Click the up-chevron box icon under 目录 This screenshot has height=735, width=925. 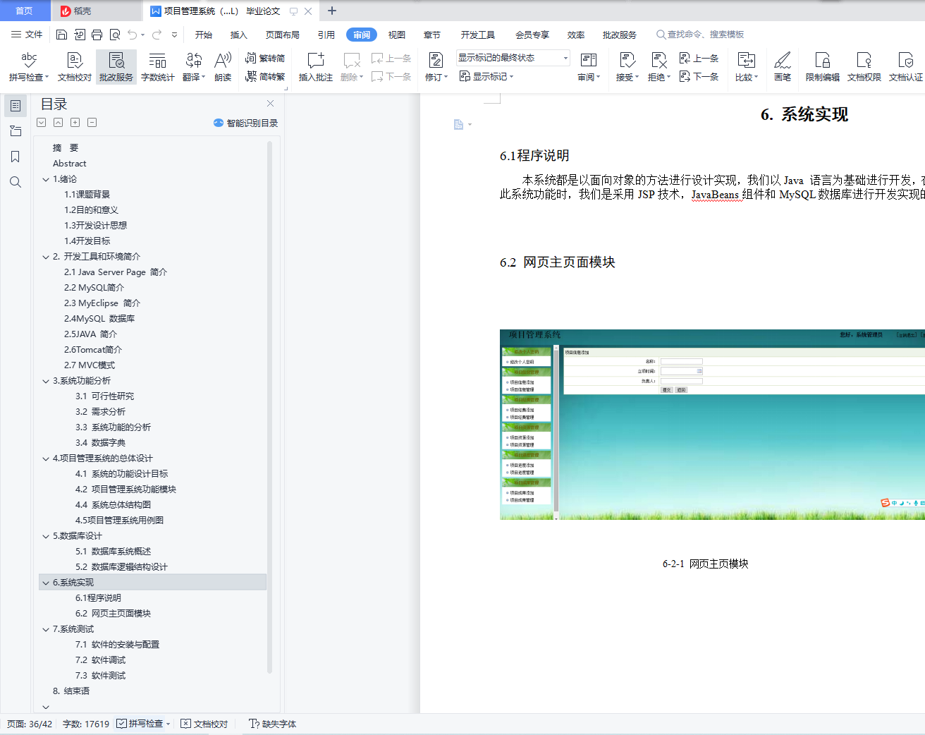[x=59, y=123]
